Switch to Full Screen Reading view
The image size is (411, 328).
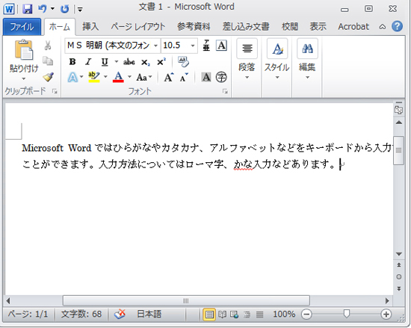222,314
